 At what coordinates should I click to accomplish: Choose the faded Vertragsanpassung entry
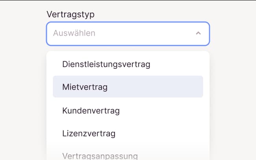[x=100, y=156]
